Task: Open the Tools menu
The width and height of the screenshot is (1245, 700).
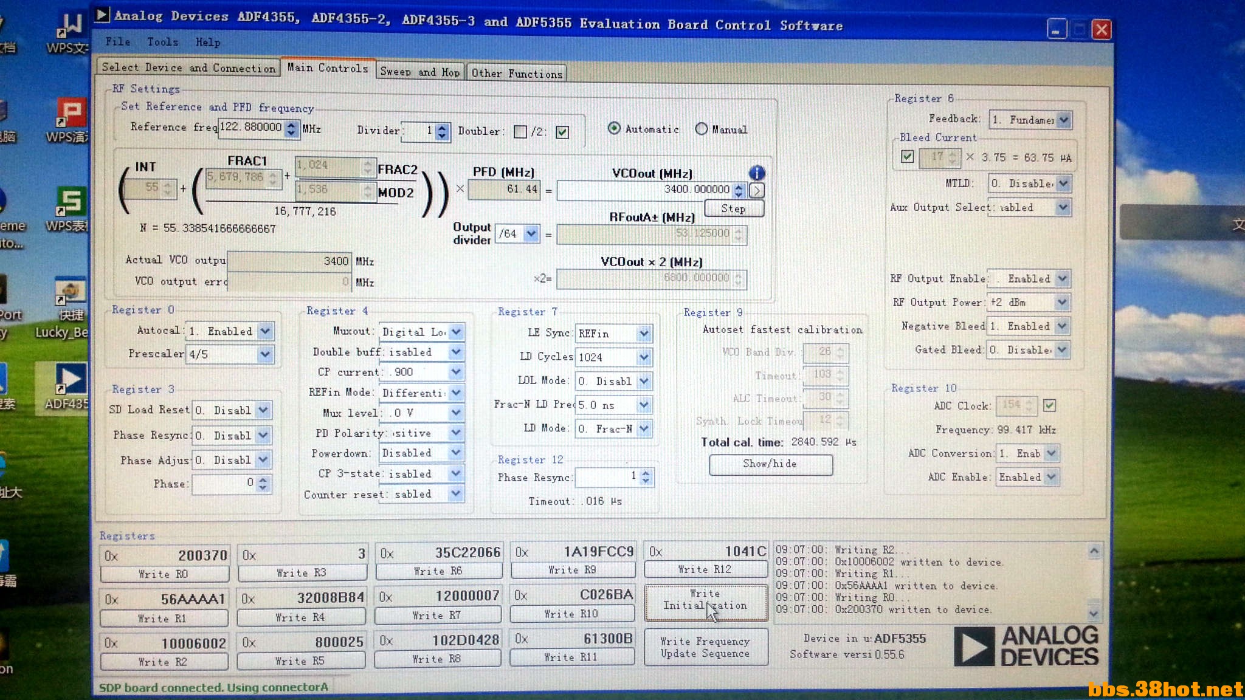Action: [162, 42]
